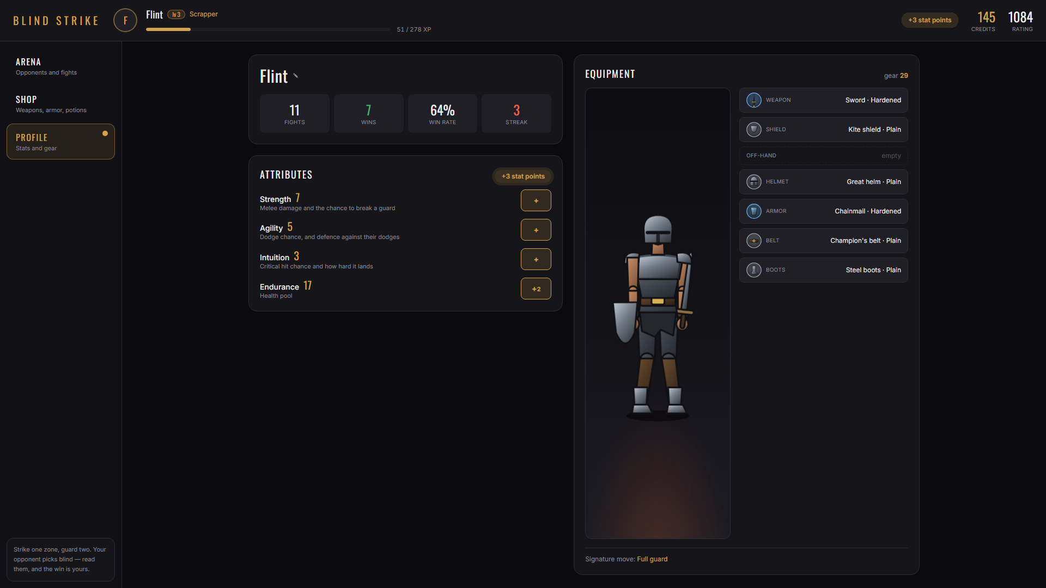Click the Blind Strike logo
1046x588 pixels.
(56, 21)
